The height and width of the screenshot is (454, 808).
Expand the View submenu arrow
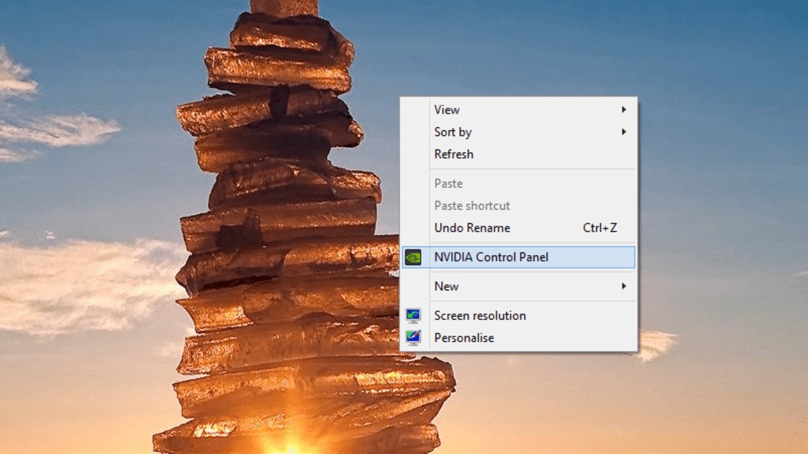coord(624,110)
